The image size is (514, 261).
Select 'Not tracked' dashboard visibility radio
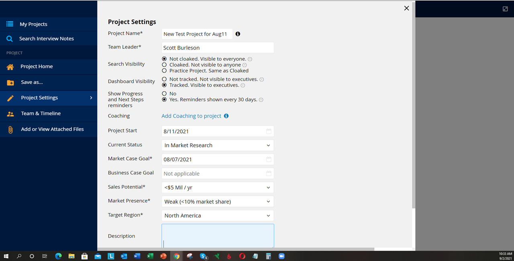point(164,79)
